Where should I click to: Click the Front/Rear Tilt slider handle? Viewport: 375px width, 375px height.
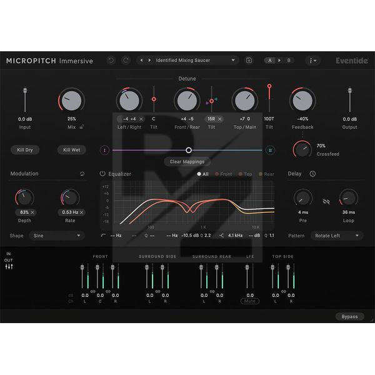[x=211, y=101]
